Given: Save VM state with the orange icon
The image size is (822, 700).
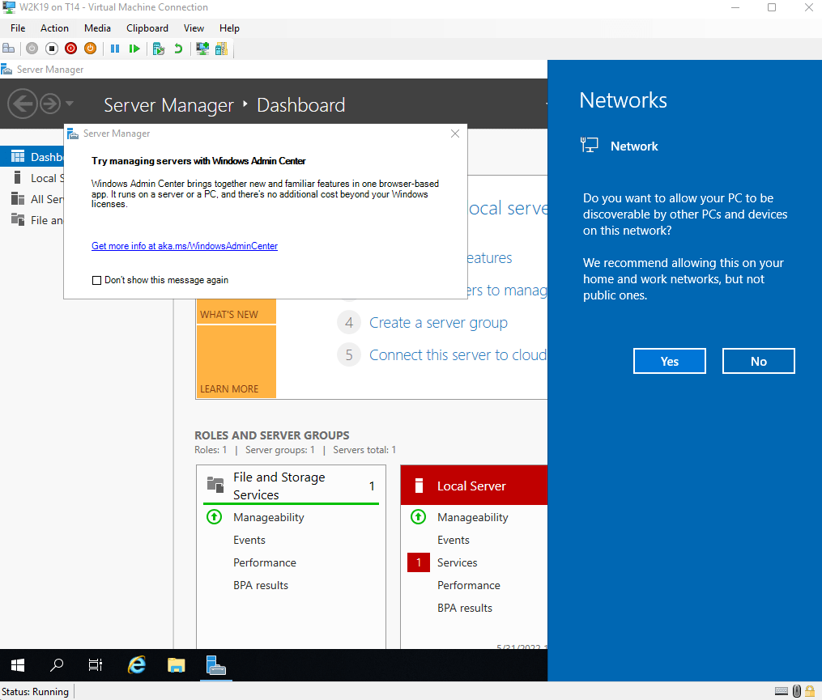Looking at the screenshot, I should tap(90, 49).
